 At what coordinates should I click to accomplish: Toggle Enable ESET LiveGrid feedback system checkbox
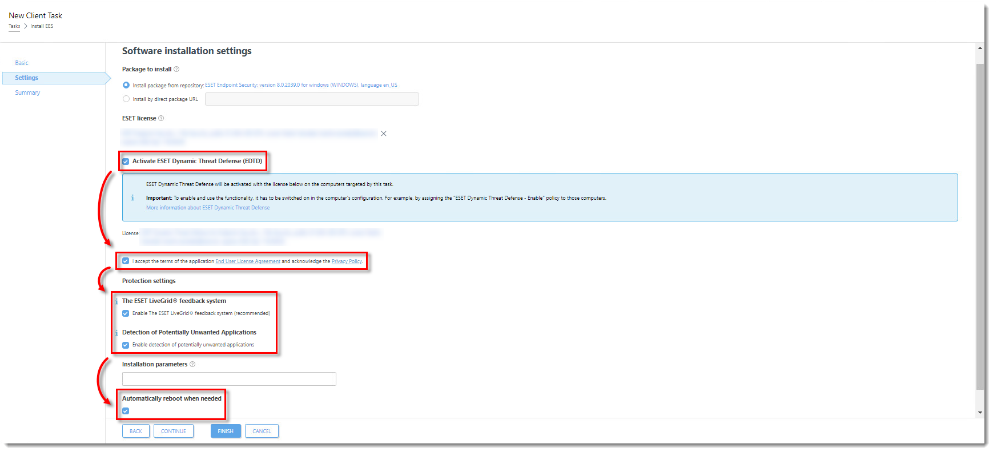(x=126, y=313)
